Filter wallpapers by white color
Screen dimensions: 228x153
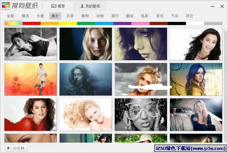coord(195,23)
